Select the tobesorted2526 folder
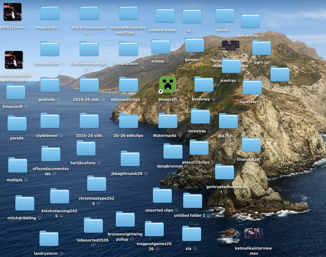Image resolution: width=326 pixels, height=257 pixels. [93, 225]
